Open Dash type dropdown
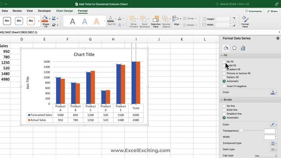Viewport: 281px width, 158px height. pyautogui.click(x=274, y=149)
